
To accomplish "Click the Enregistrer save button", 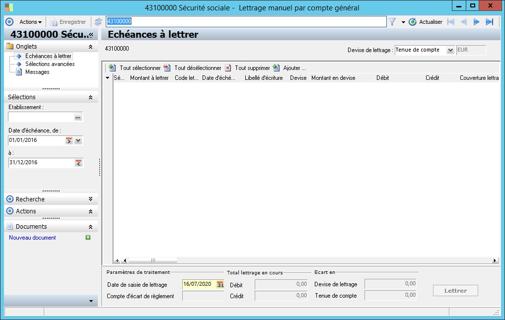I will [x=69, y=22].
